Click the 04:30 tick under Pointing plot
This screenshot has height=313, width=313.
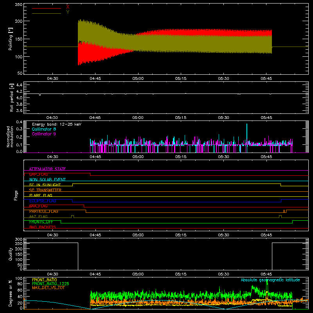(52, 79)
